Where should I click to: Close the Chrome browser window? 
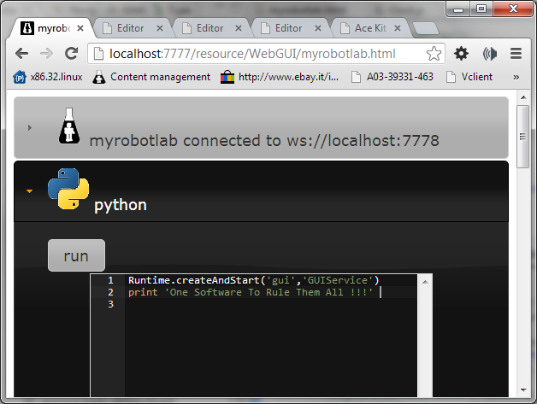coord(513,9)
